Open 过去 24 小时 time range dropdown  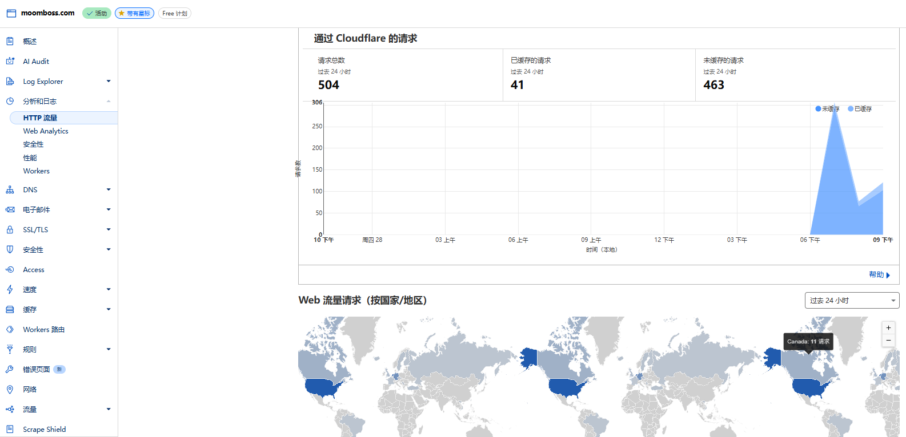click(x=852, y=300)
